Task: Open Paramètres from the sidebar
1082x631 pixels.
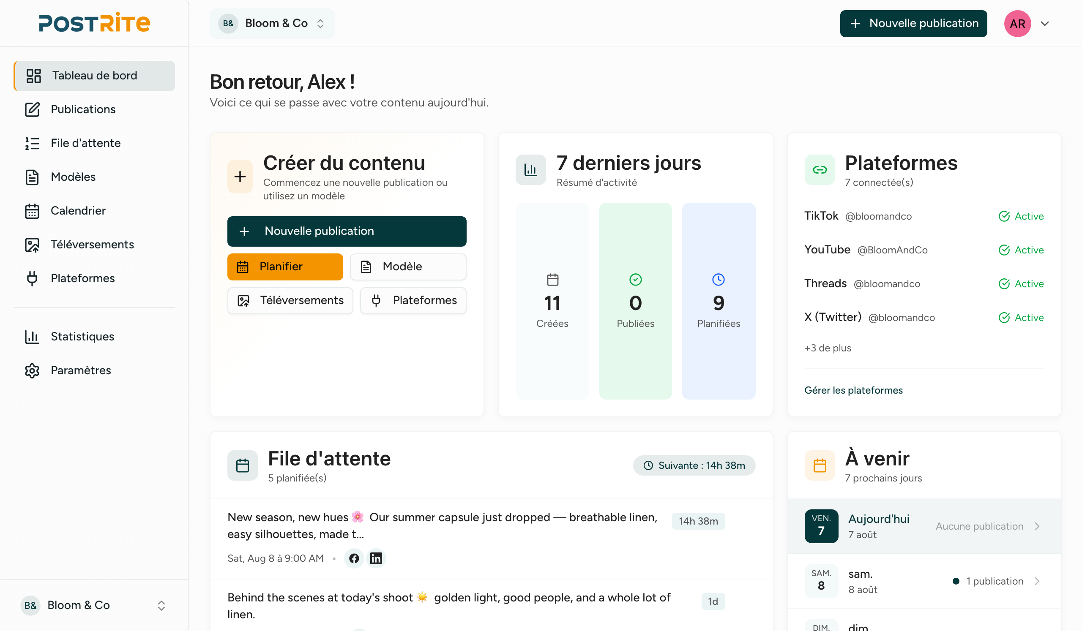Action: pyautogui.click(x=94, y=371)
